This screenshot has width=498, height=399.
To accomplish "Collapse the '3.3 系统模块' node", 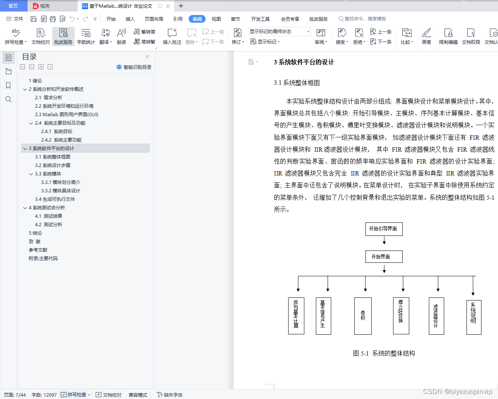I will tap(31, 174).
